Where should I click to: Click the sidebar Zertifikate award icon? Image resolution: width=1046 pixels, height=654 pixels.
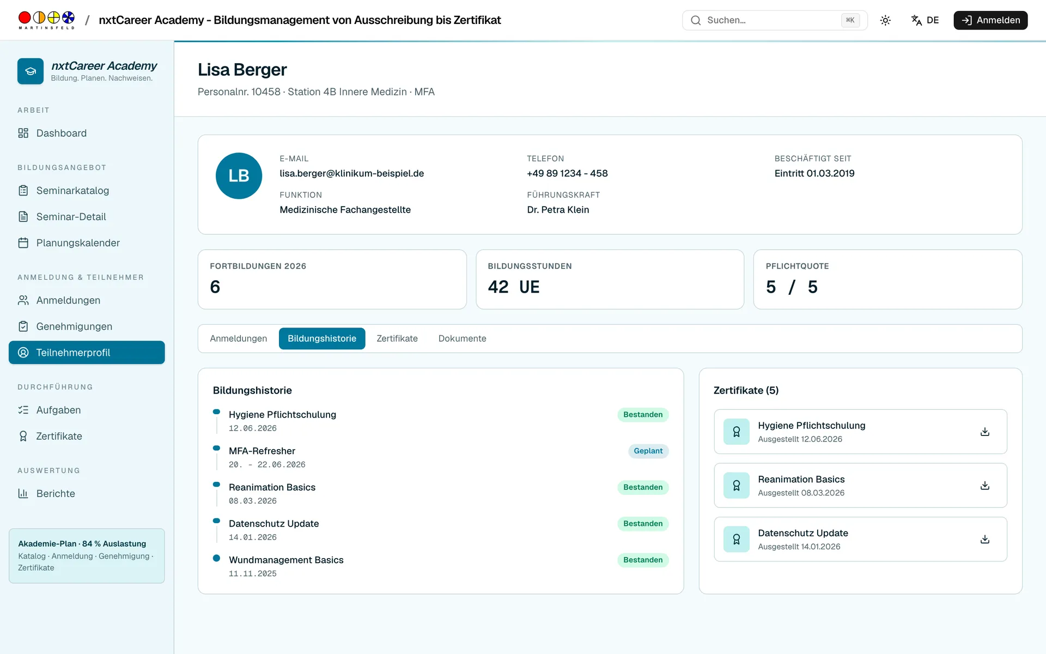[x=23, y=436]
